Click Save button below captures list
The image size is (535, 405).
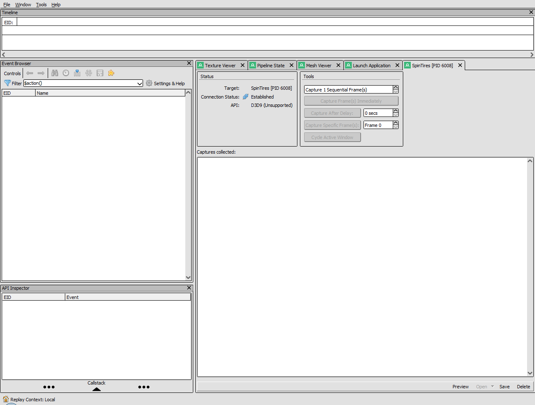pos(504,387)
